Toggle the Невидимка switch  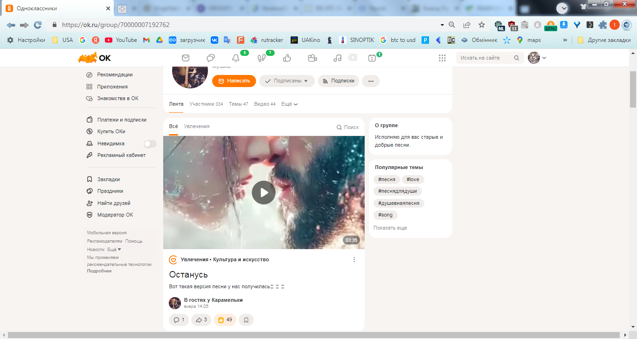click(150, 144)
